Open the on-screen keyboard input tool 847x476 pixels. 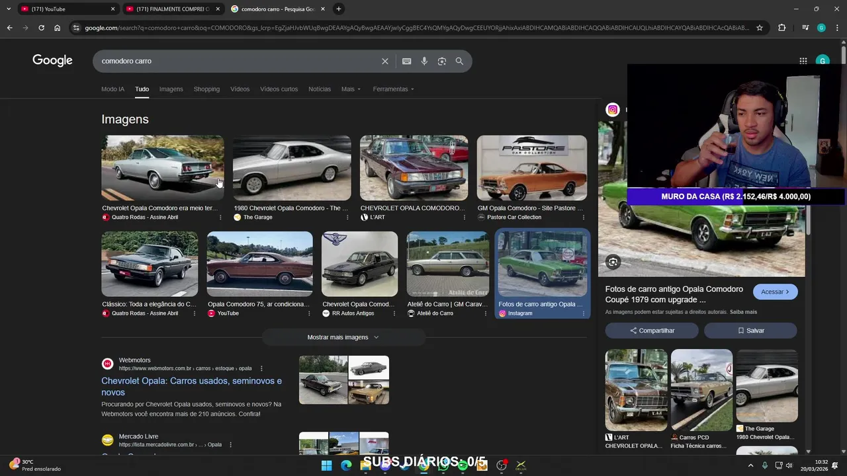pyautogui.click(x=407, y=61)
